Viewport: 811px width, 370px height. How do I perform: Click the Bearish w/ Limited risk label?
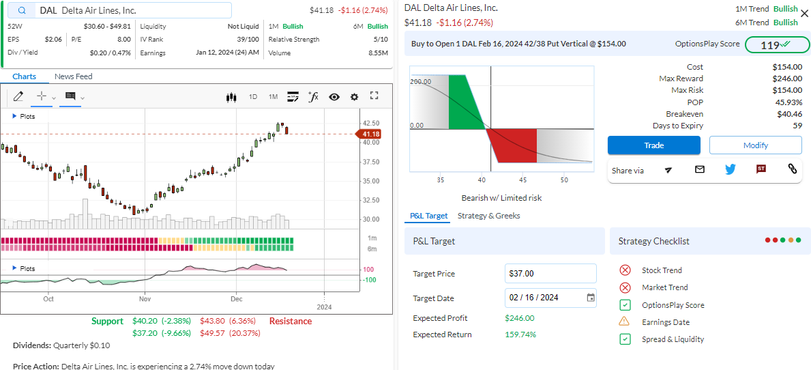pyautogui.click(x=502, y=198)
